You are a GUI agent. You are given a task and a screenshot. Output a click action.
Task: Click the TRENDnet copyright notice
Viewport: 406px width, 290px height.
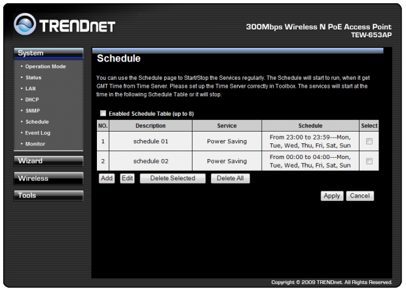pos(332,282)
